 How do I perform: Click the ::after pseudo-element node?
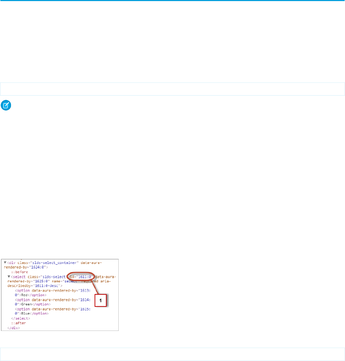pos(19,323)
